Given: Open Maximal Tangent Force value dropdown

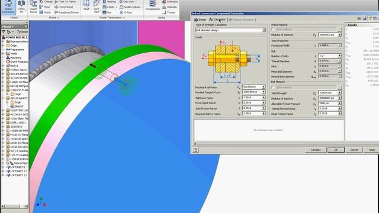Looking at the screenshot, I should (264, 92).
